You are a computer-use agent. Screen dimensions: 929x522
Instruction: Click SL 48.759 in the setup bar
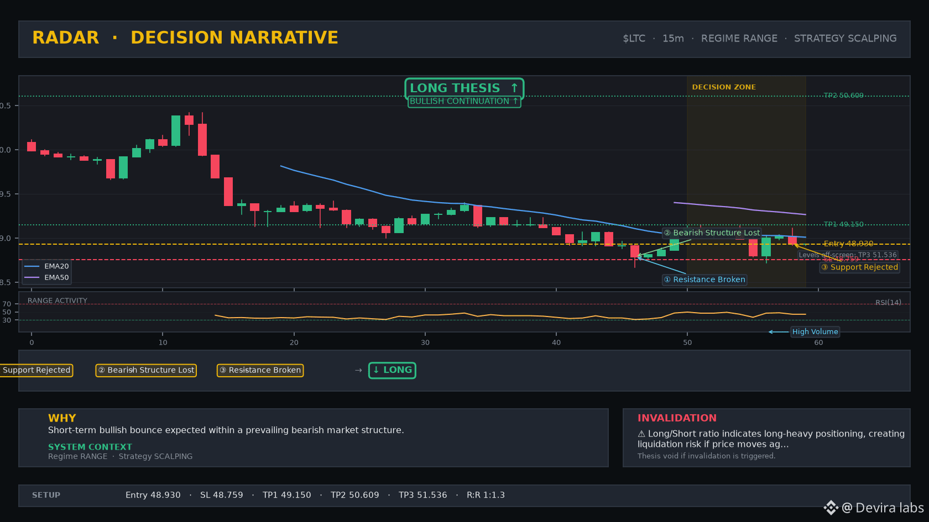click(x=222, y=495)
